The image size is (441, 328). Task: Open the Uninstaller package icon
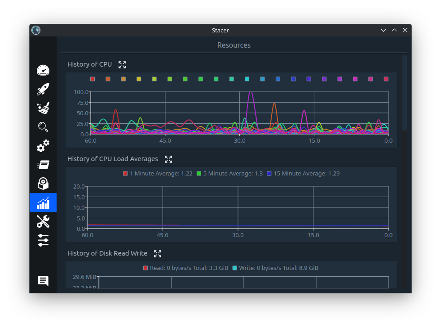(43, 184)
